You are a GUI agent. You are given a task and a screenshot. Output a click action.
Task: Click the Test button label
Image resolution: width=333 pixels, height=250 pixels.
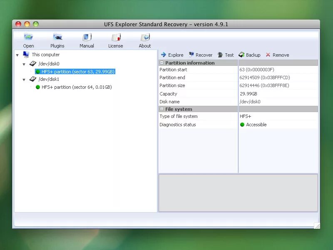pos(229,55)
